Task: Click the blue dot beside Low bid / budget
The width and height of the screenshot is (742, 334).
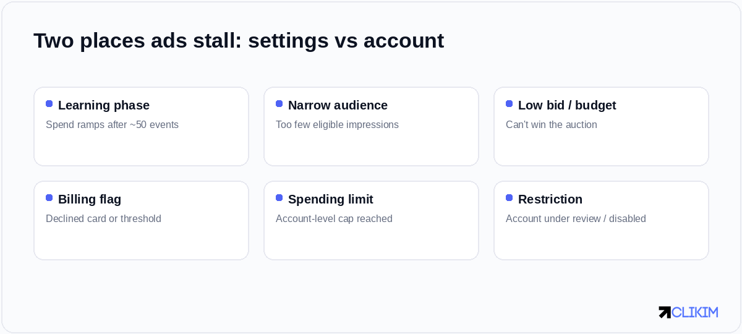Action: click(510, 104)
